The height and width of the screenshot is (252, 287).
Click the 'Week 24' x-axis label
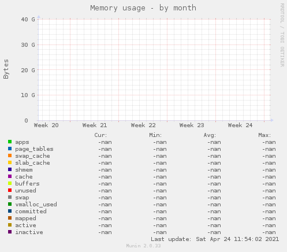click(x=240, y=125)
